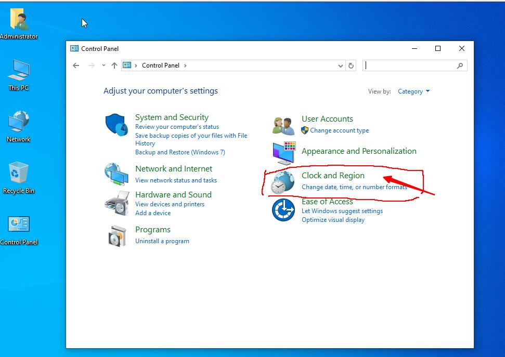Open the Clock and Region globe icon
The height and width of the screenshot is (357, 505).
click(282, 182)
